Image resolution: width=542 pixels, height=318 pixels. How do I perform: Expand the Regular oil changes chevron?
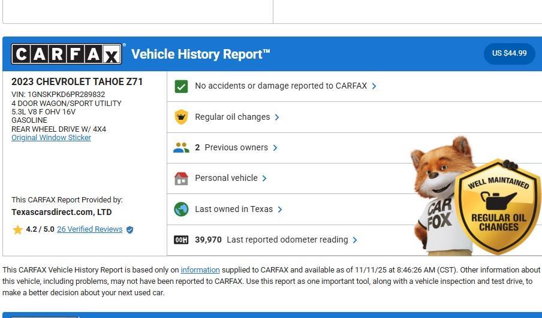[x=277, y=117]
